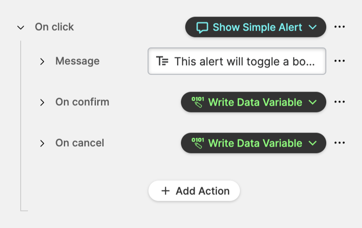362x228 pixels.
Task: Collapse the On click section
Action: [21, 27]
